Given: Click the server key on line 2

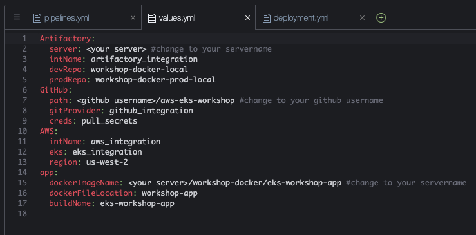Looking at the screenshot, I should click(x=63, y=49).
